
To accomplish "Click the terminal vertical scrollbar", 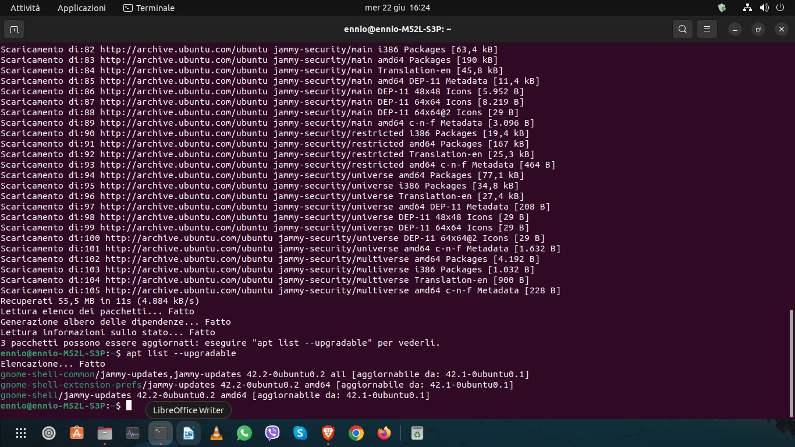I will click(791, 363).
